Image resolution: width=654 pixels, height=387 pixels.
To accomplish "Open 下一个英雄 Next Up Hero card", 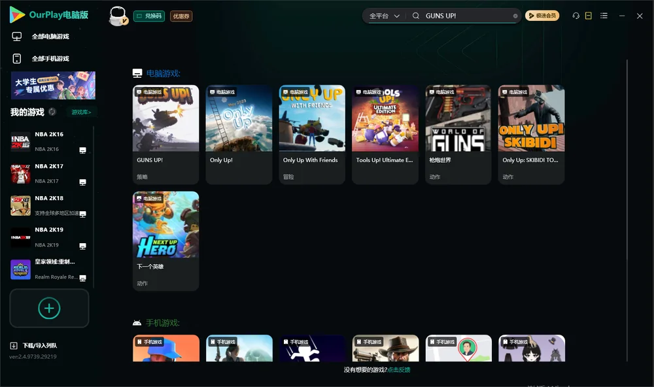I will click(165, 241).
